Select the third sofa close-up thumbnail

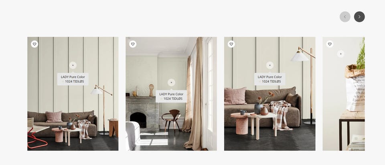pyautogui.click(x=270, y=93)
